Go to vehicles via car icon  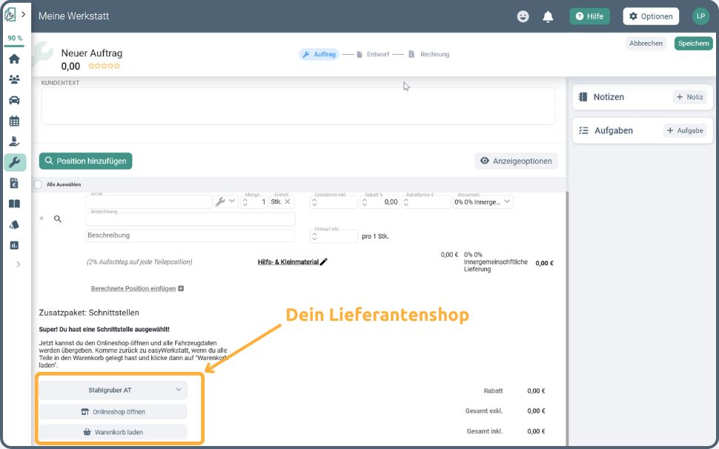pyautogui.click(x=14, y=100)
